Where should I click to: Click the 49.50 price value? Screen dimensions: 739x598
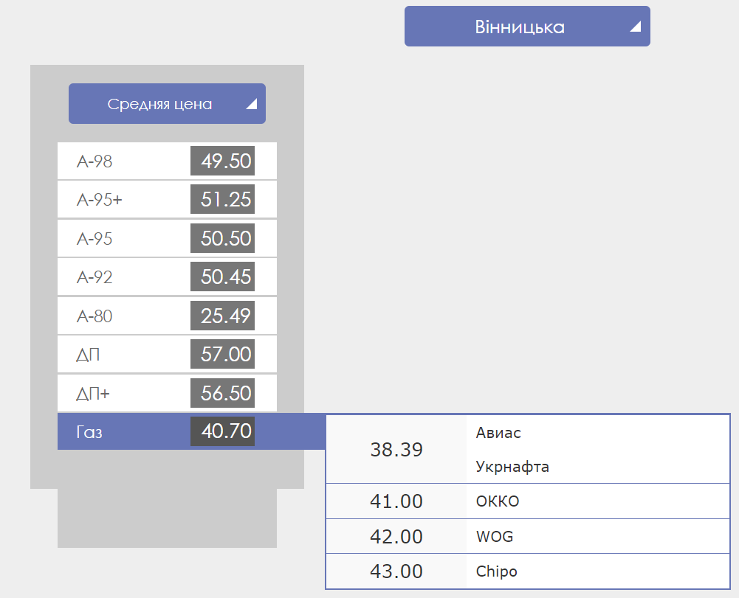click(222, 161)
